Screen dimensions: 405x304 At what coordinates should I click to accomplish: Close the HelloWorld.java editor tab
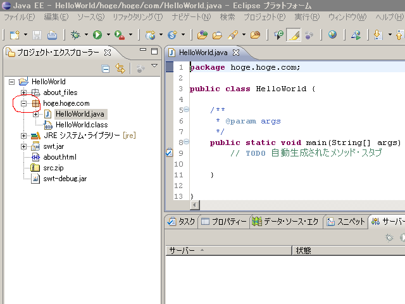pos(236,53)
